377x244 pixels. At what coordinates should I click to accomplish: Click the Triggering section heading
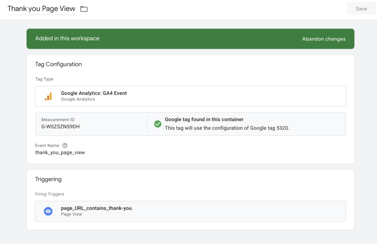(x=48, y=179)
